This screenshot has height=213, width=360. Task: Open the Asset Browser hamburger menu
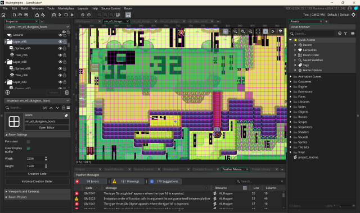tap(353, 34)
